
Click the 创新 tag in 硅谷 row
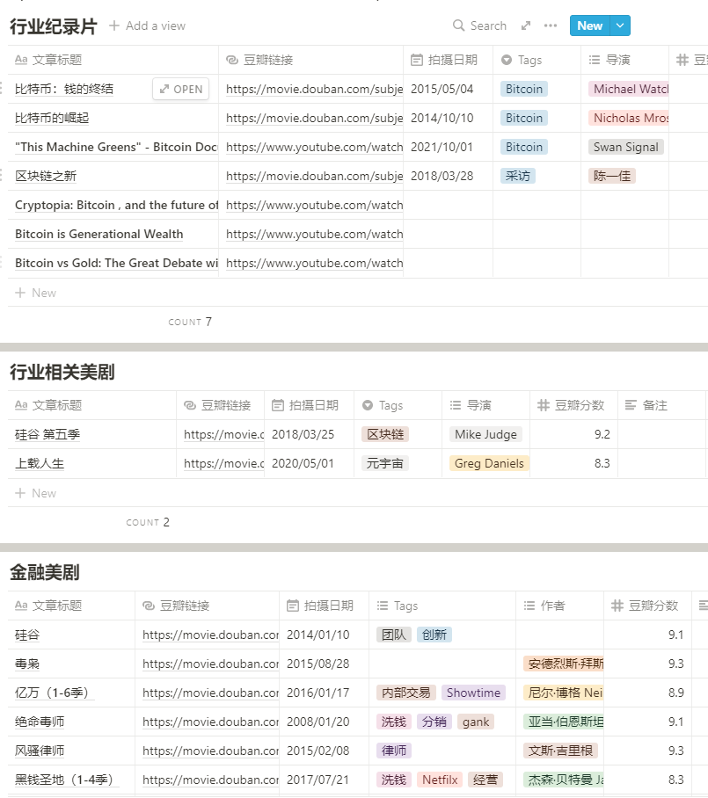point(434,635)
